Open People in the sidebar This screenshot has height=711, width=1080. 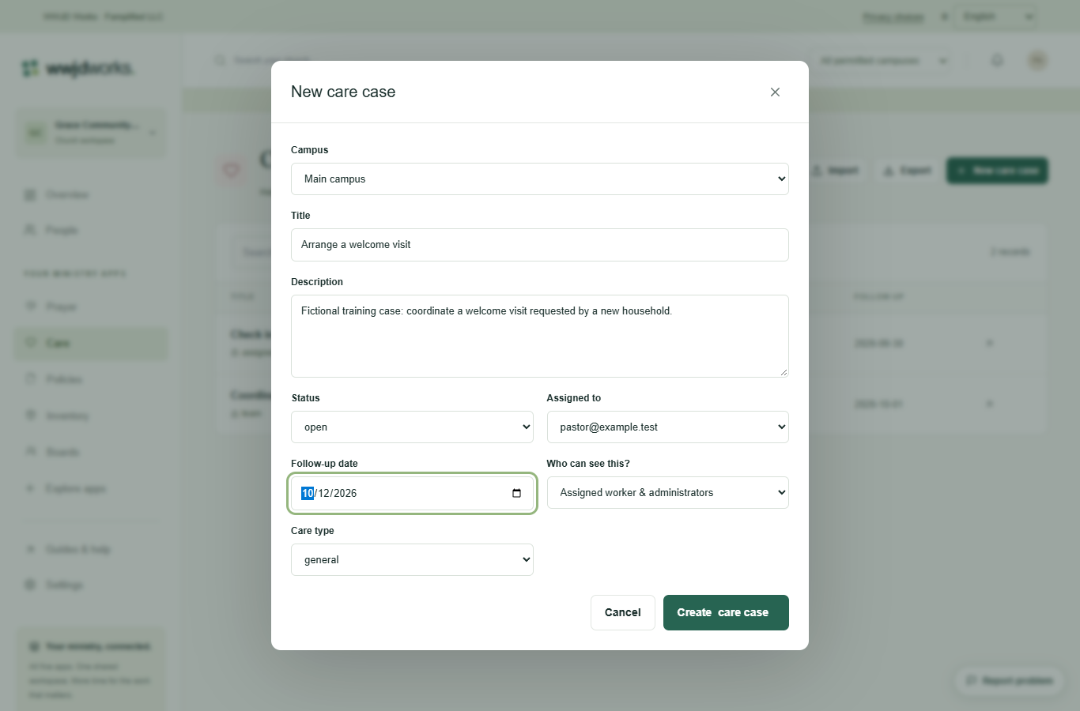click(91, 230)
